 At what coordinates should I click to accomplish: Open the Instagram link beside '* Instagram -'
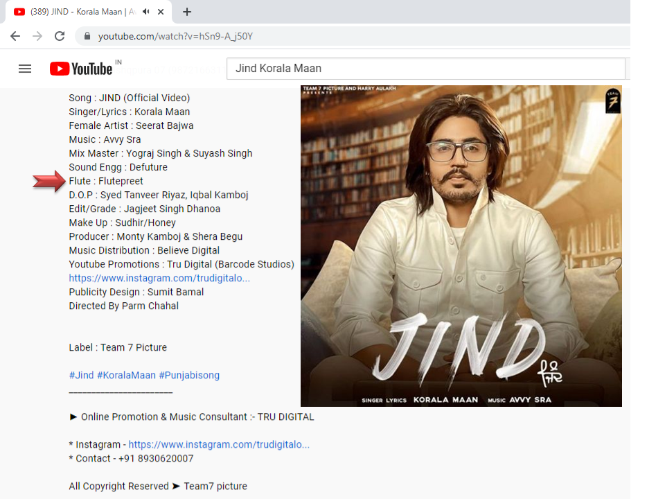(219, 444)
